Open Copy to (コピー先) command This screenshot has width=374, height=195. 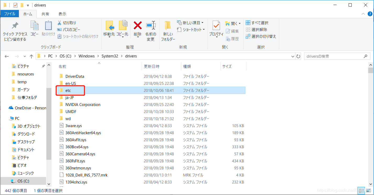pos(122,29)
